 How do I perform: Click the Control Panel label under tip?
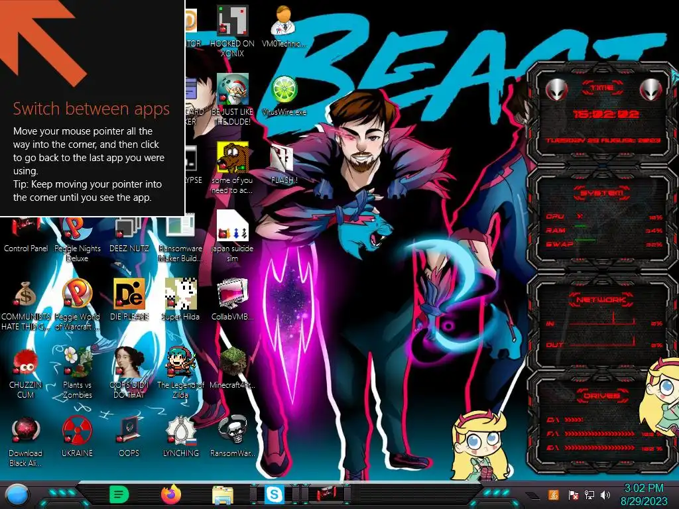pyautogui.click(x=26, y=249)
